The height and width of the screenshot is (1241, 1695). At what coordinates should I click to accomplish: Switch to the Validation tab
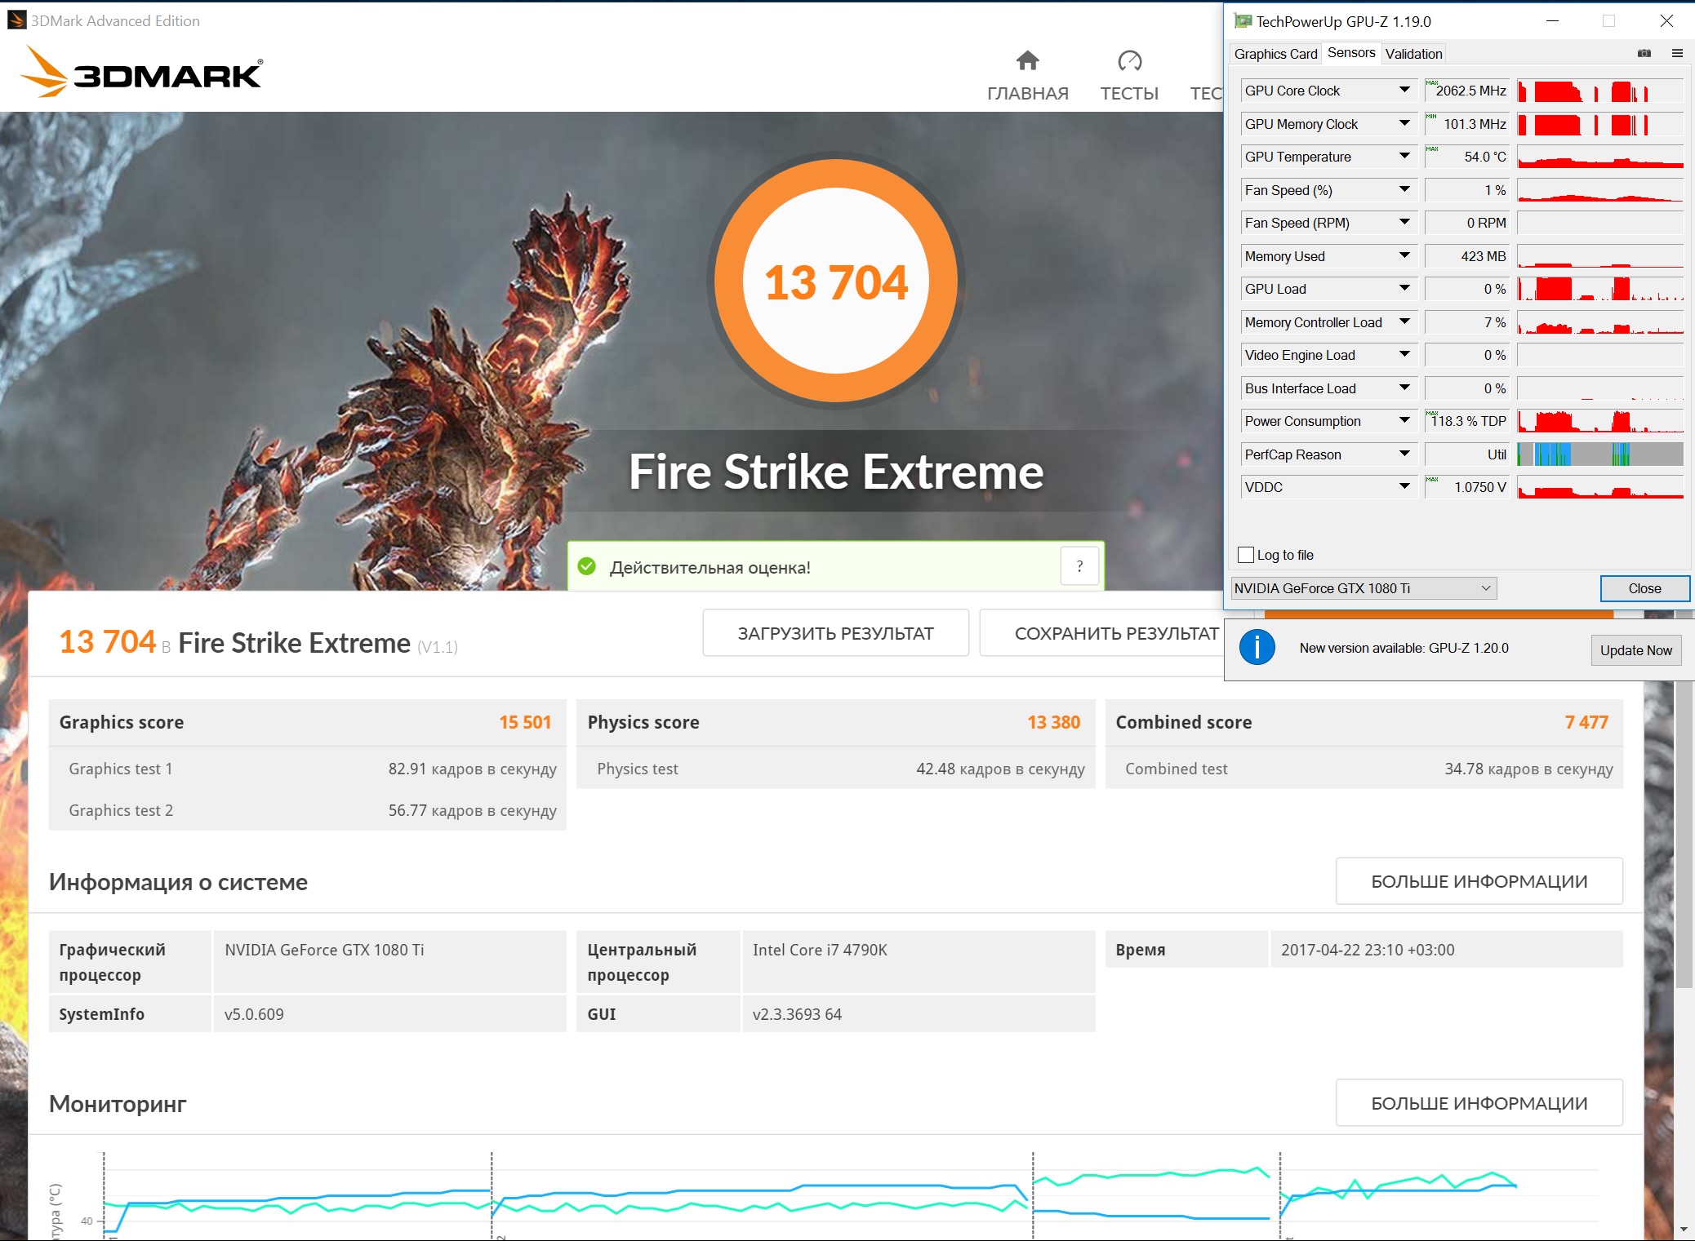1413,54
